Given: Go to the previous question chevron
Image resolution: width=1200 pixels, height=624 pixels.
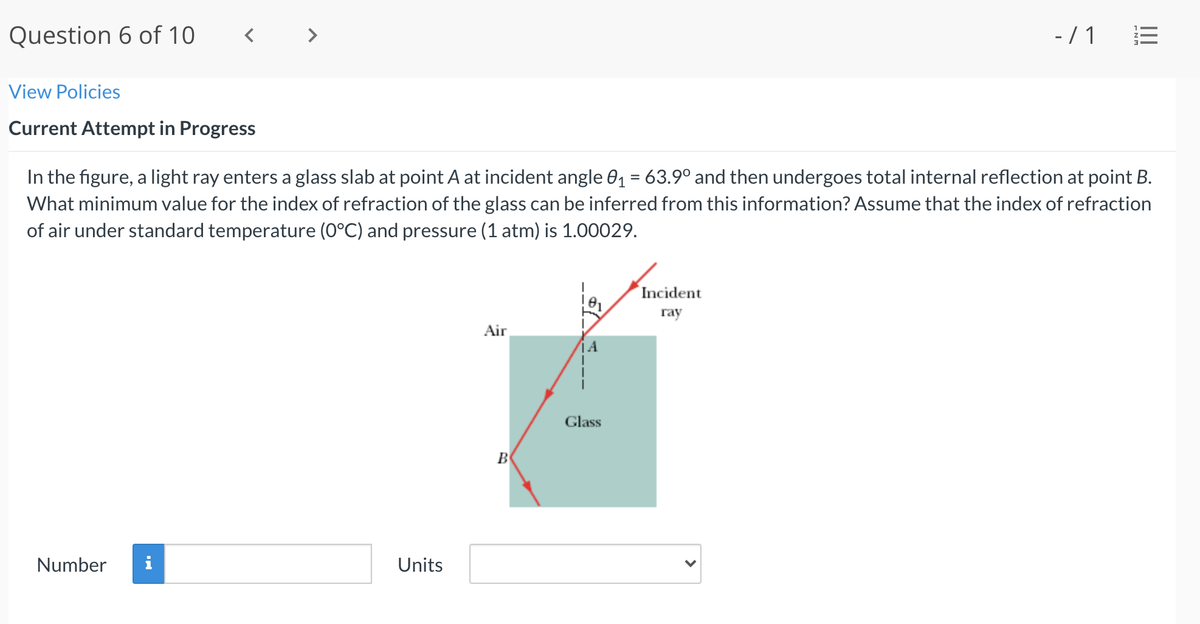Looking at the screenshot, I should click(x=249, y=35).
